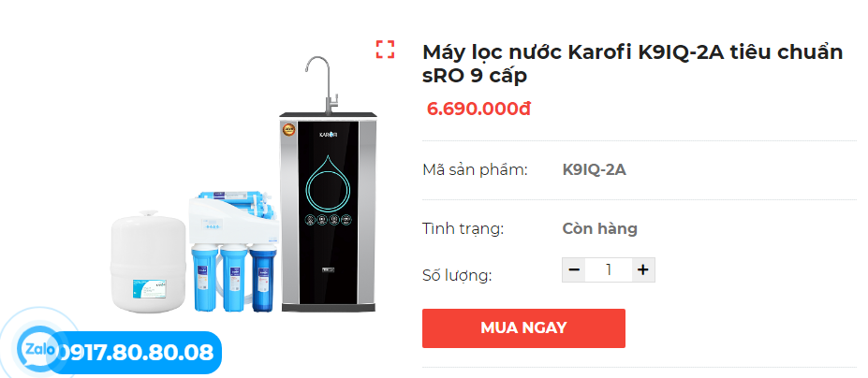Click the 6.690.000đ price text

[x=478, y=109]
